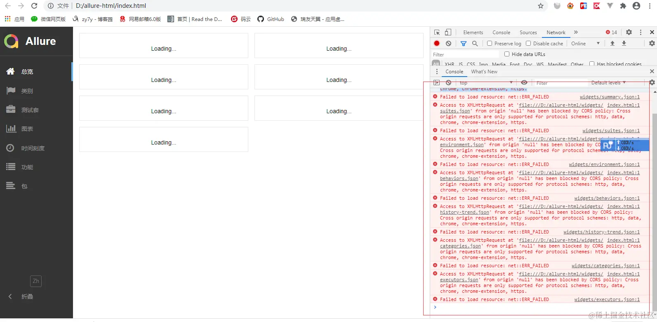Open the Online throttling dropdown

click(x=585, y=43)
